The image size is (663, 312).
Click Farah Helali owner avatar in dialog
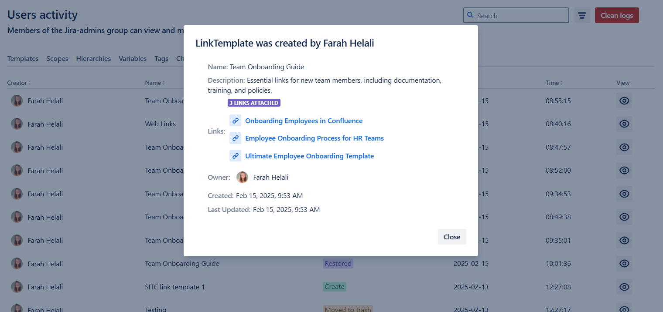(242, 177)
